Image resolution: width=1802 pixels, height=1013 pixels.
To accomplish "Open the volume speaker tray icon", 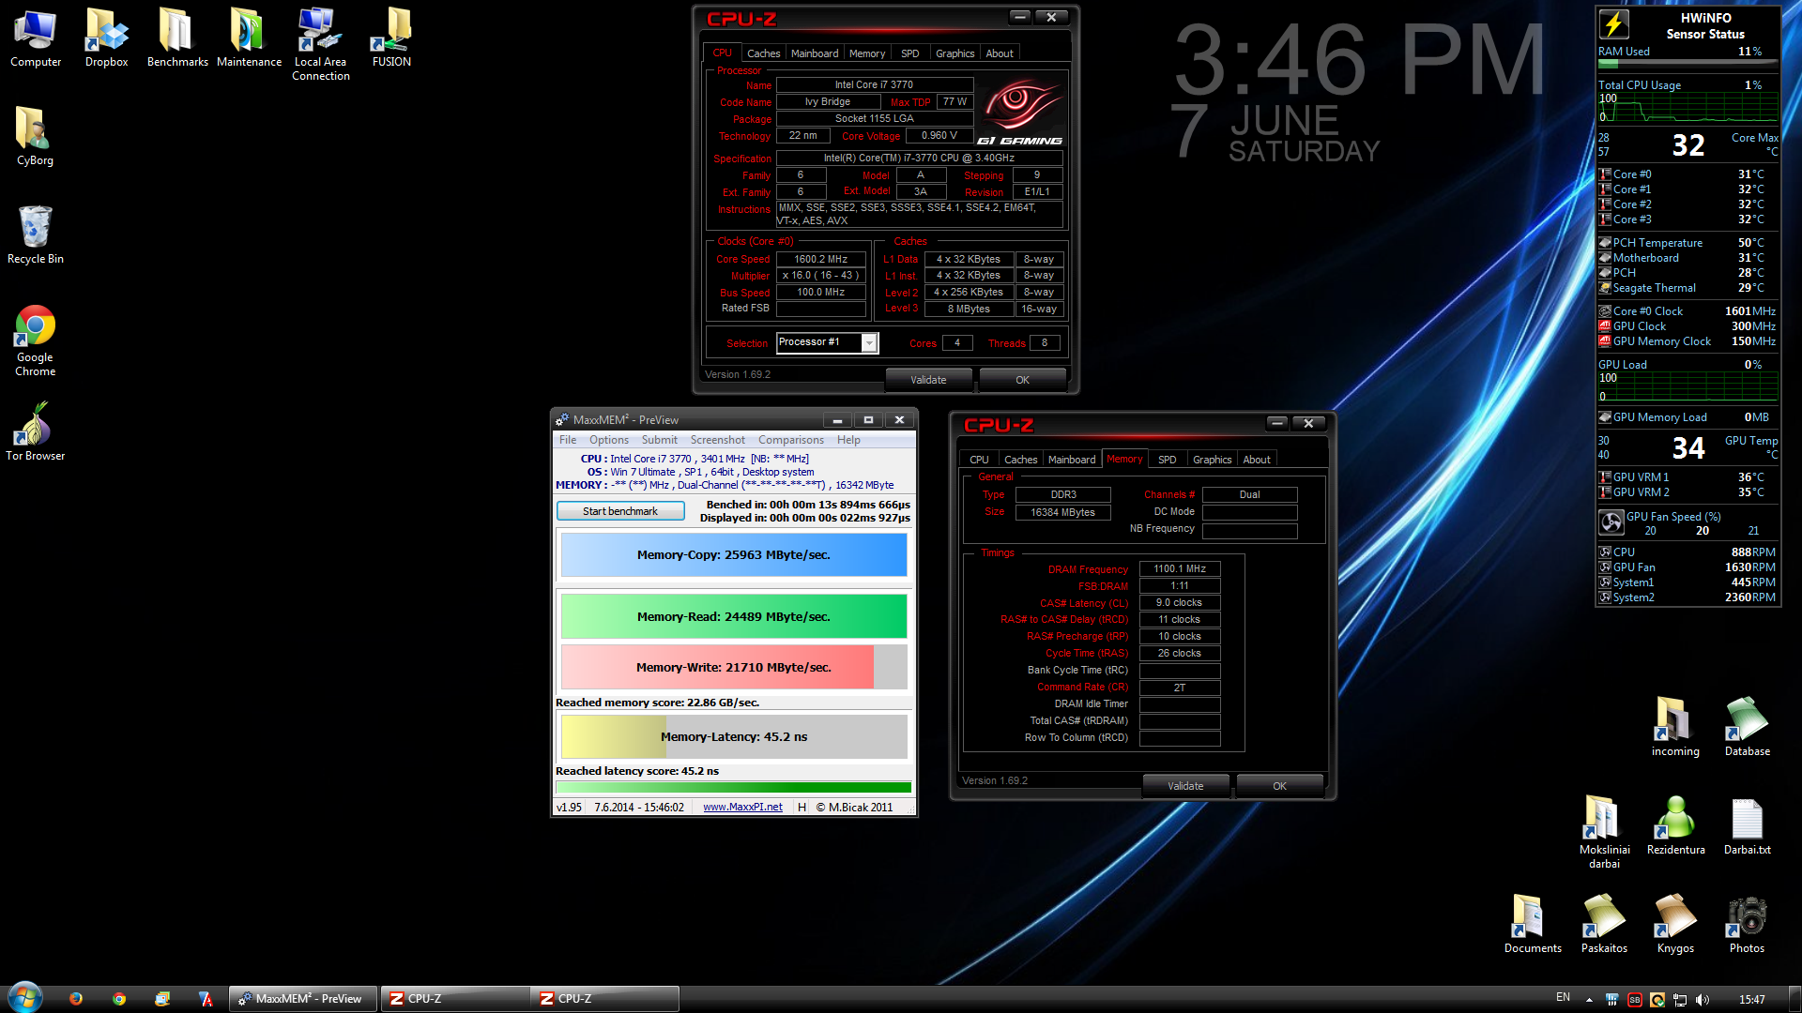I will click(x=1703, y=1000).
